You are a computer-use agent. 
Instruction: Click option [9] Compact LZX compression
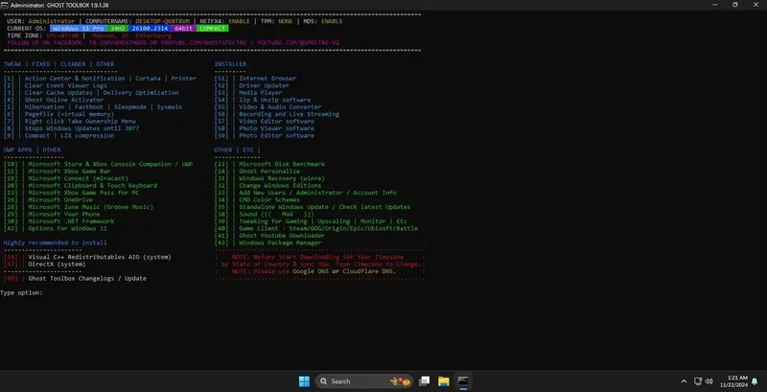pos(58,135)
